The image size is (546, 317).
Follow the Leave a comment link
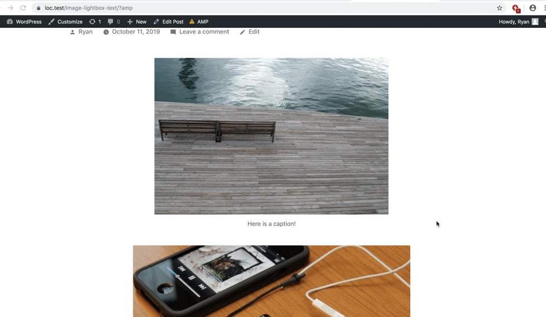(x=204, y=32)
